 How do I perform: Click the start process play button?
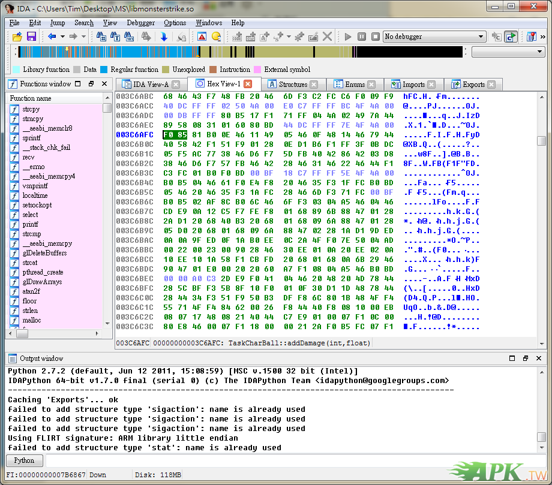point(348,37)
